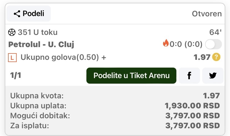Click the orange flame icon
The height and width of the screenshot is (136, 230).
(x=166, y=43)
